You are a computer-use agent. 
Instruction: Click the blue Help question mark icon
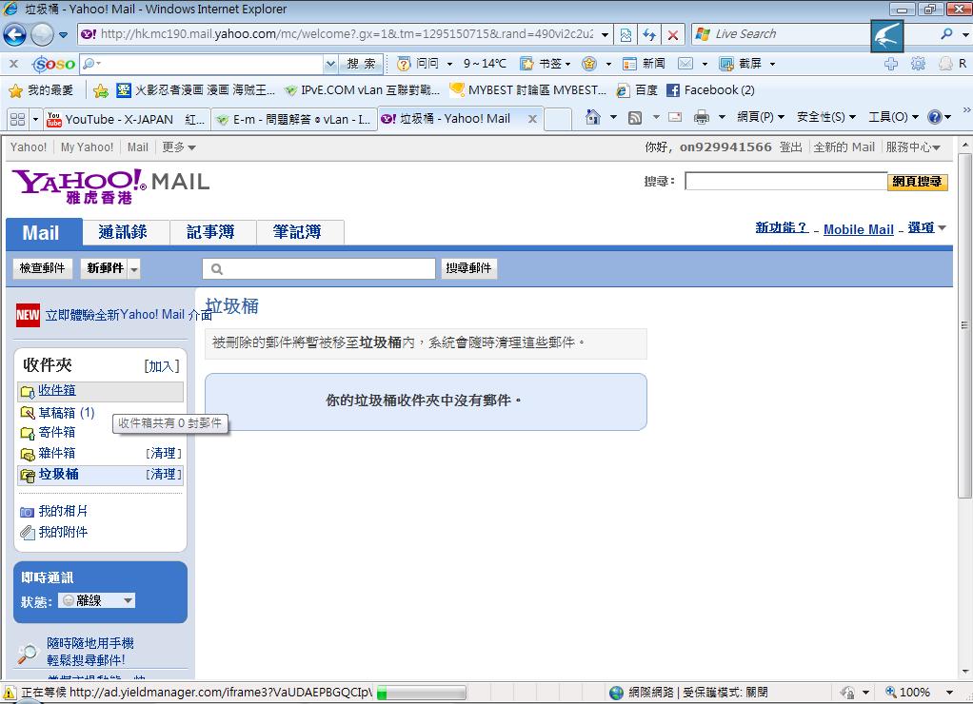pos(935,117)
